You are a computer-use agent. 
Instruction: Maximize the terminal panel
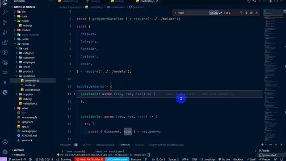coord(276,144)
